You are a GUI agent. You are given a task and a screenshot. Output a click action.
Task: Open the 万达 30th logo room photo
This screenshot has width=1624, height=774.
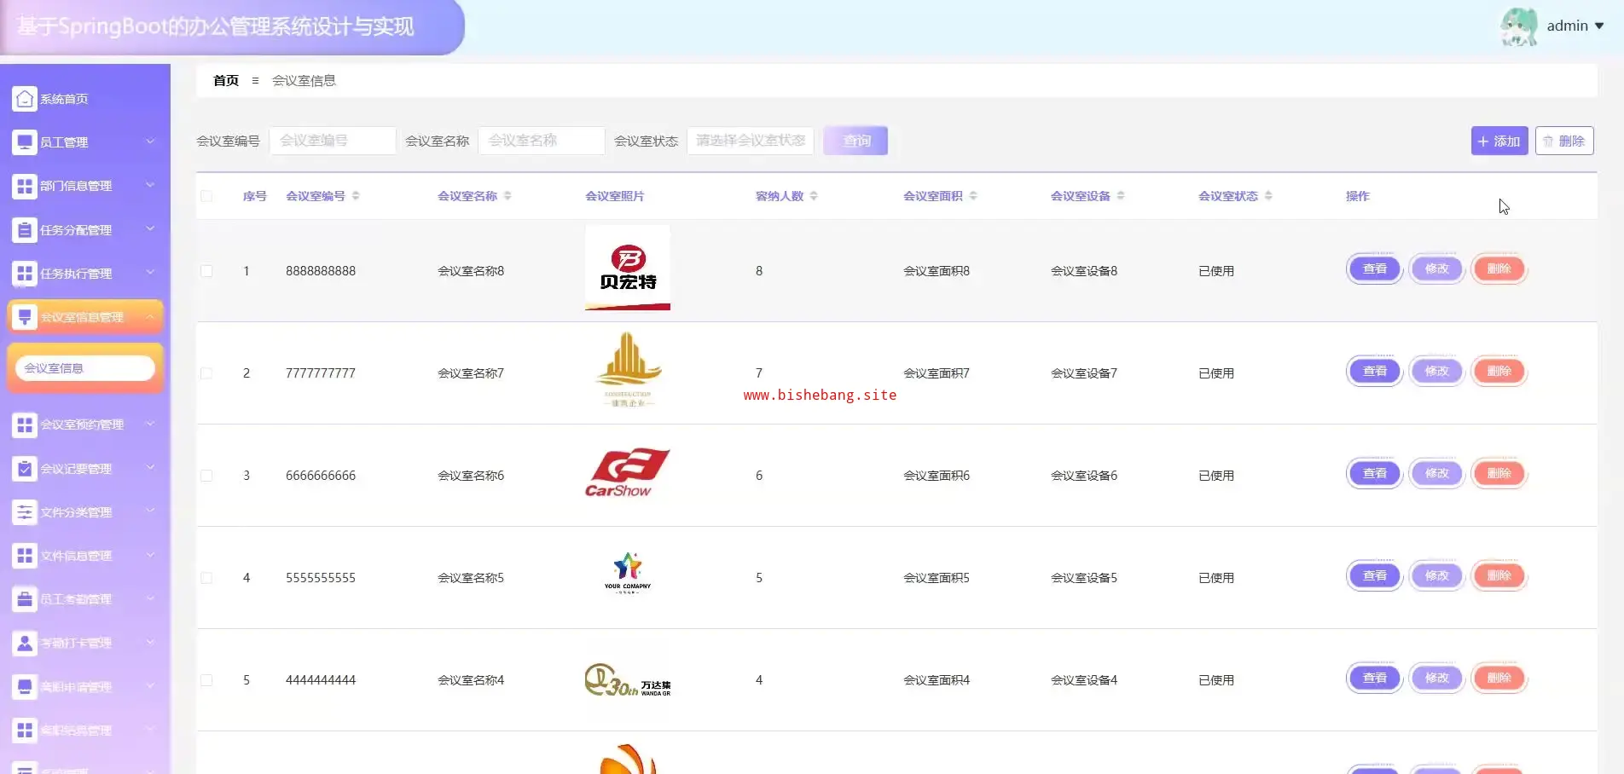pyautogui.click(x=628, y=680)
